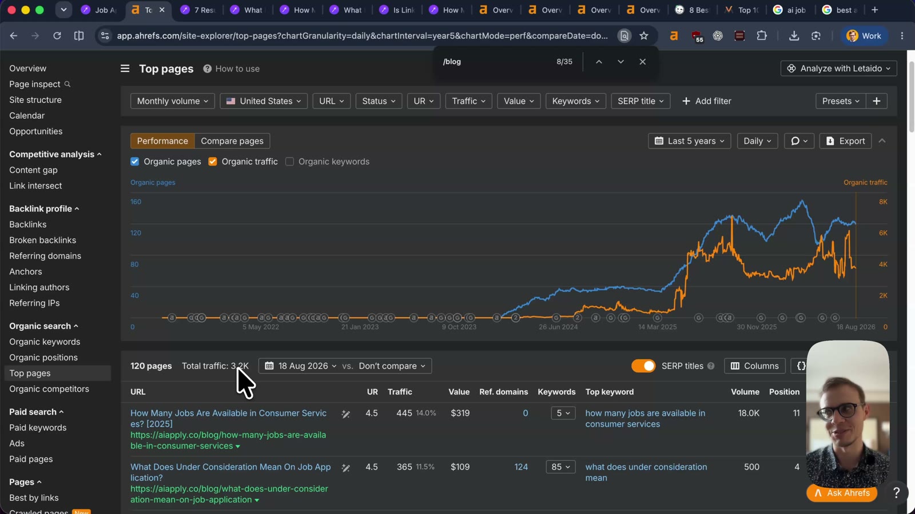This screenshot has height=514, width=915.
Task: Jump to previous find-in-page match
Action: coord(599,62)
